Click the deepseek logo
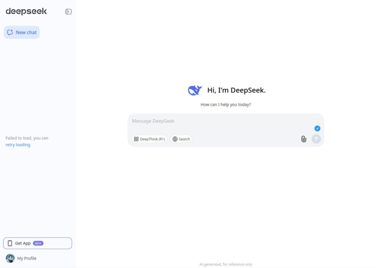376x268 pixels. click(x=26, y=11)
